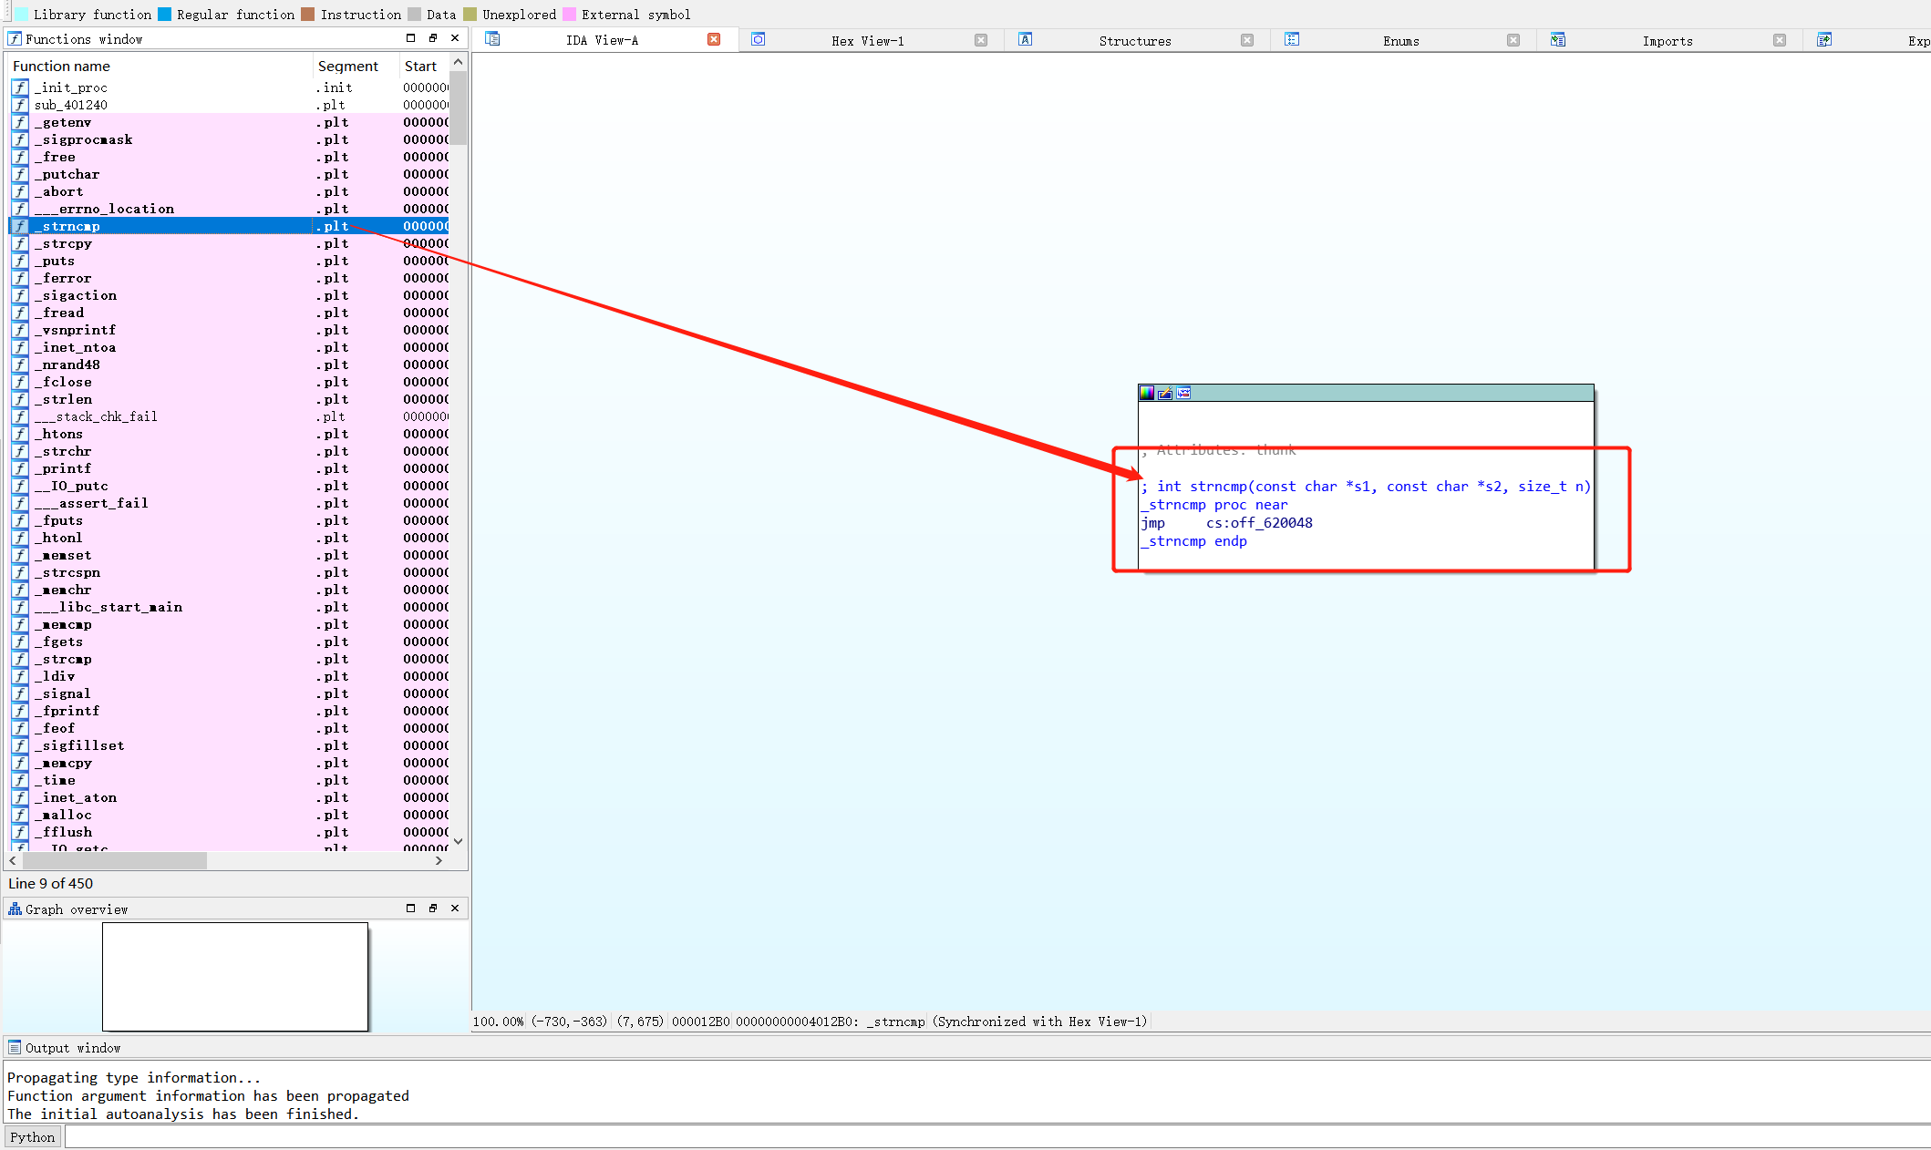
Task: Sort functions by Segment column
Action: pos(347,66)
